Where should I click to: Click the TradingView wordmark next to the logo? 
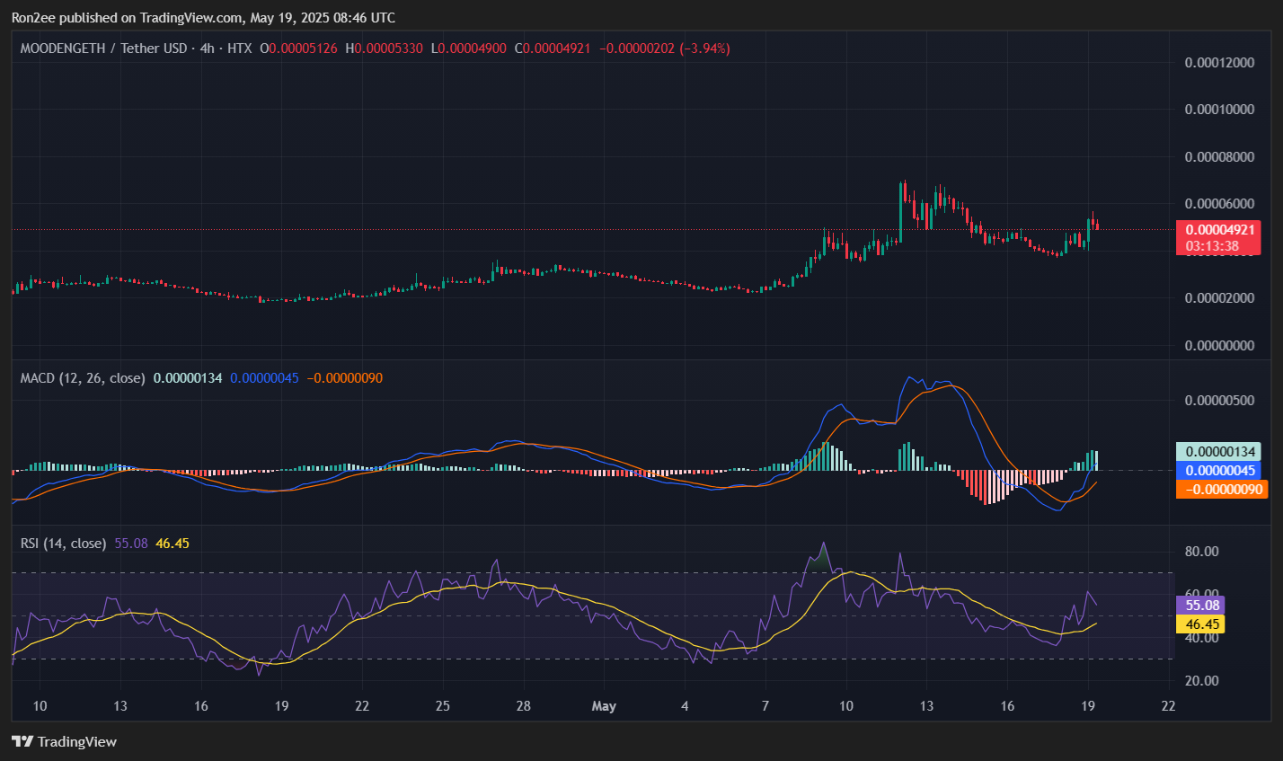(79, 741)
